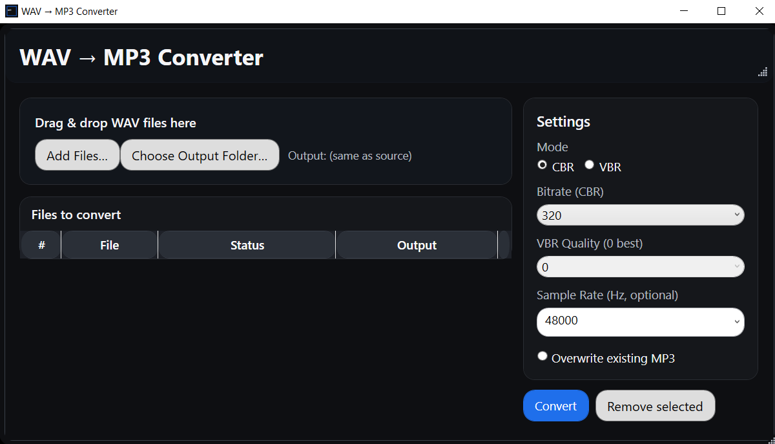
Task: Click the Remove selected button
Action: [655, 405]
